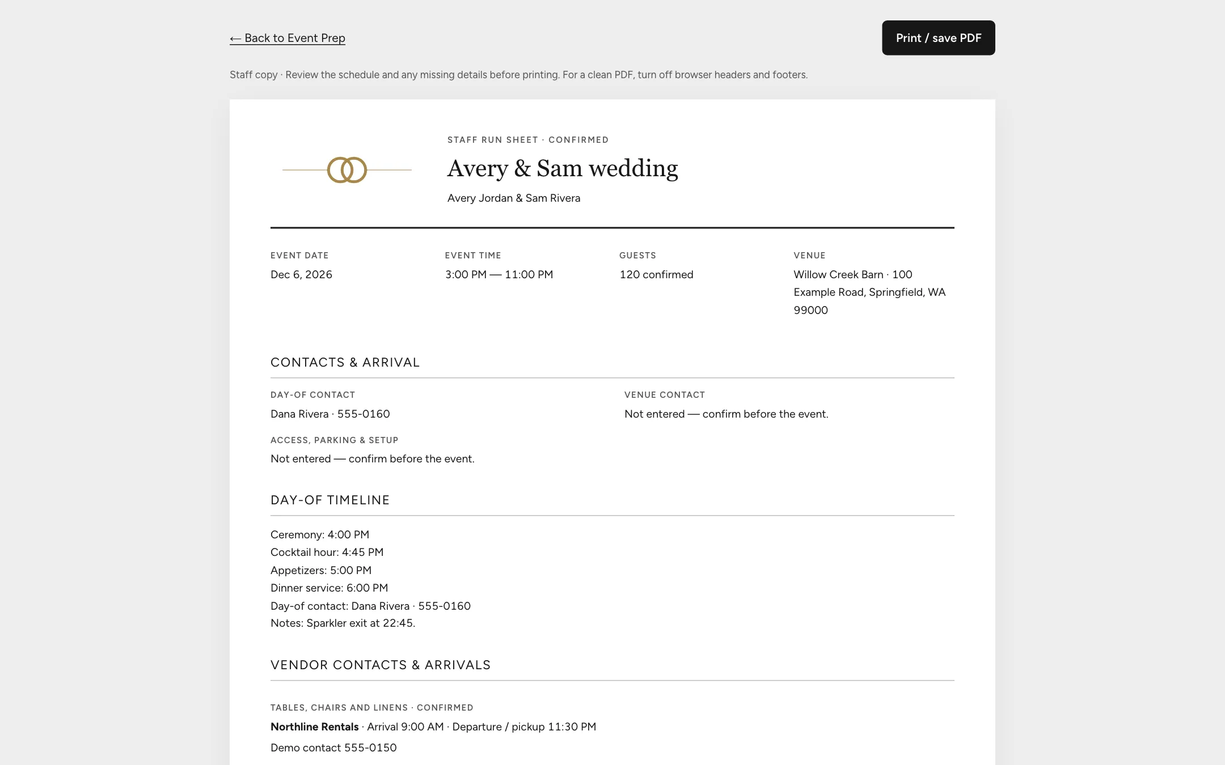Select the Avery & Sam wedding title
Image resolution: width=1225 pixels, height=765 pixels.
[x=563, y=168]
